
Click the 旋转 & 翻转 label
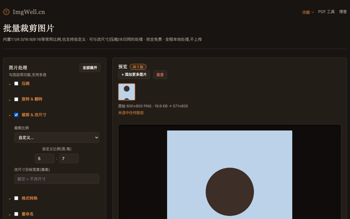(x=32, y=99)
